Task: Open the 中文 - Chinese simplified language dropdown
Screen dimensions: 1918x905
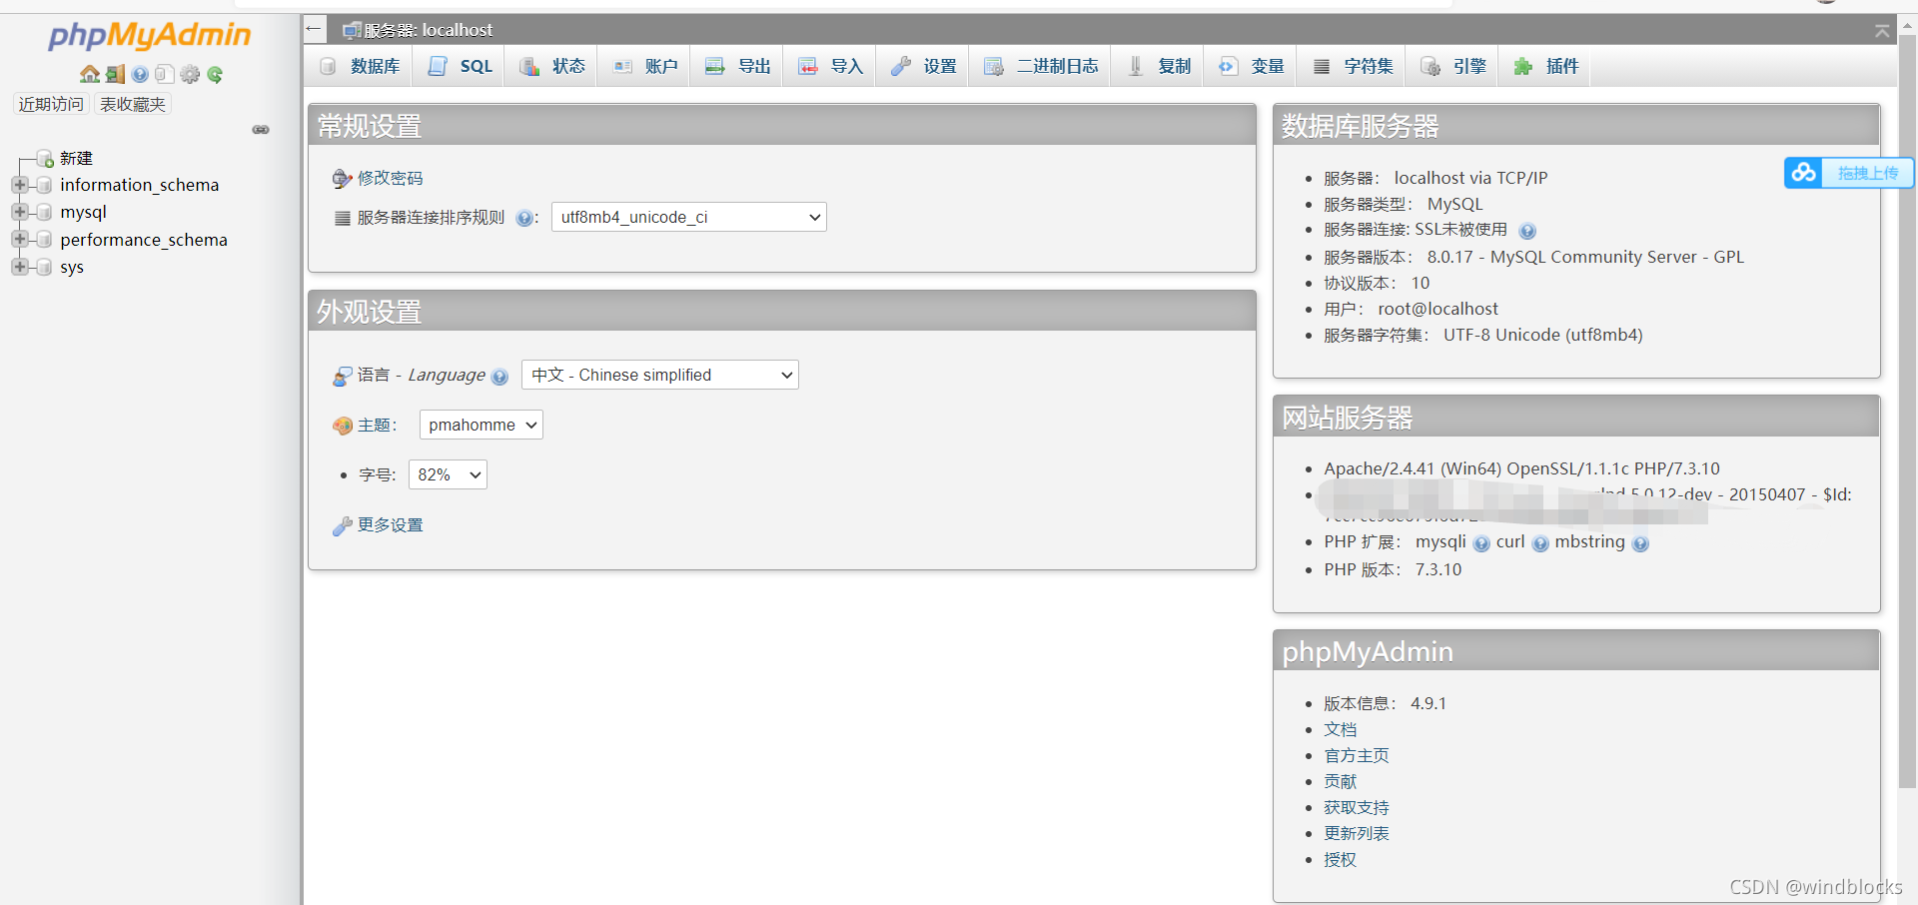Action: [x=660, y=375]
